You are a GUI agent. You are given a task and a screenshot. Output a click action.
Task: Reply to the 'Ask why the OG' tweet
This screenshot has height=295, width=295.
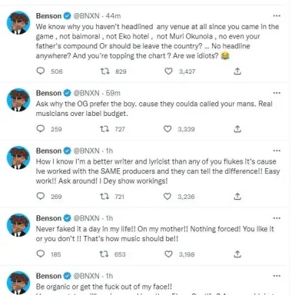point(41,128)
